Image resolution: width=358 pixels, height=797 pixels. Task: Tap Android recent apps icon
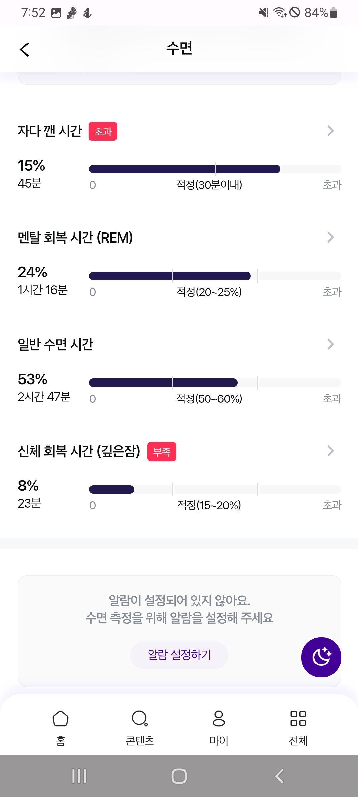tap(79, 776)
